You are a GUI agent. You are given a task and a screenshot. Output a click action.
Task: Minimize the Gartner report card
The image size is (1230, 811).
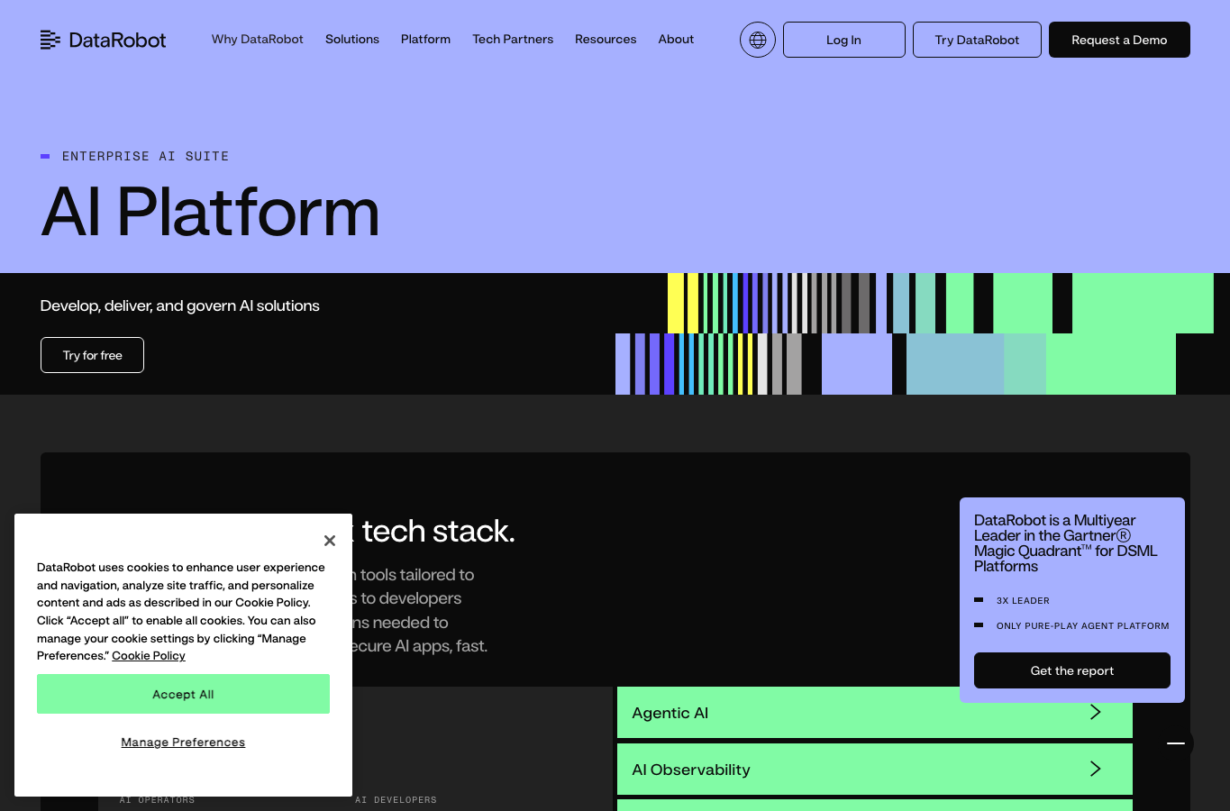click(x=1176, y=743)
